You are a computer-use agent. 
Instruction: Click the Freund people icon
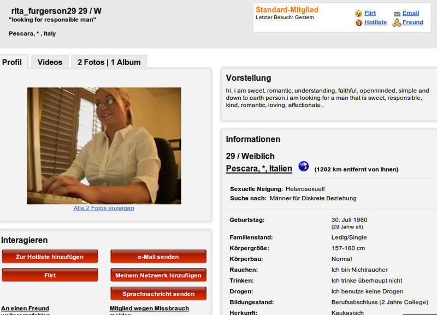[397, 22]
